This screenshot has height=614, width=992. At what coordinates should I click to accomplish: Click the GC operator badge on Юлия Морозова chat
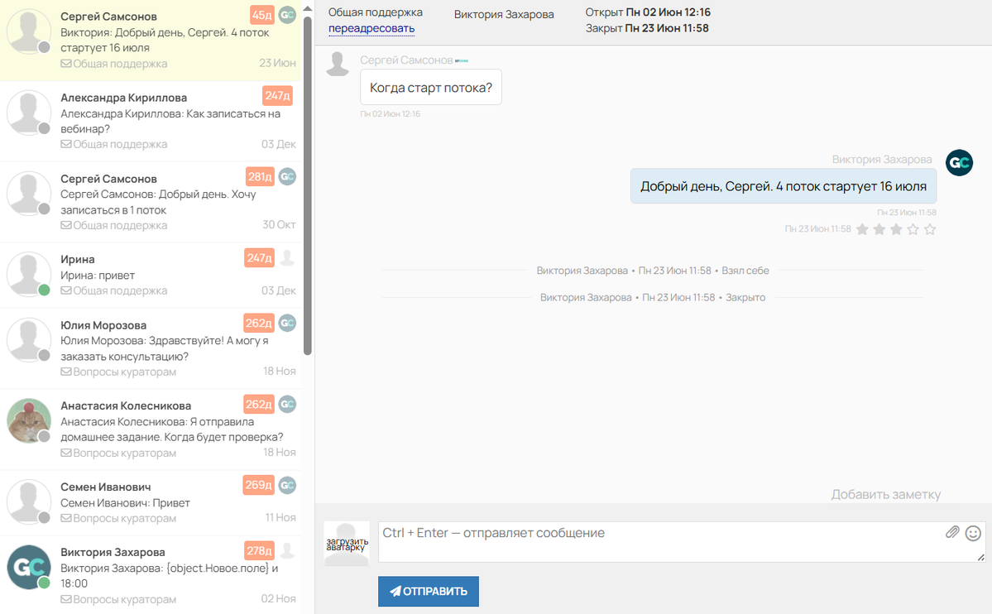(x=287, y=323)
